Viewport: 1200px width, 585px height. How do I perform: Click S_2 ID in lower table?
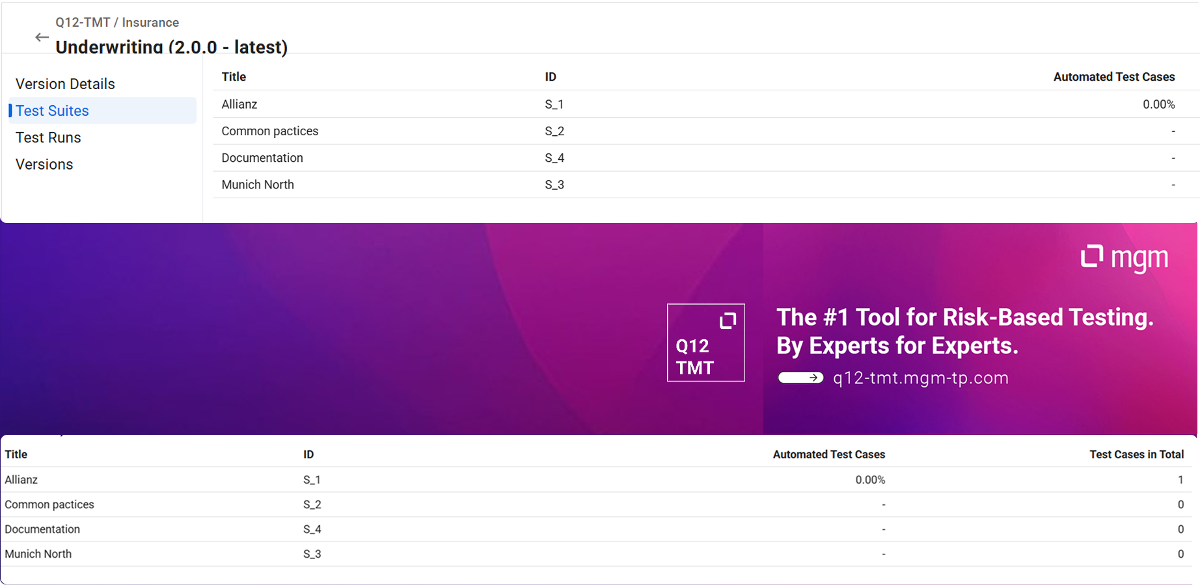click(x=312, y=504)
